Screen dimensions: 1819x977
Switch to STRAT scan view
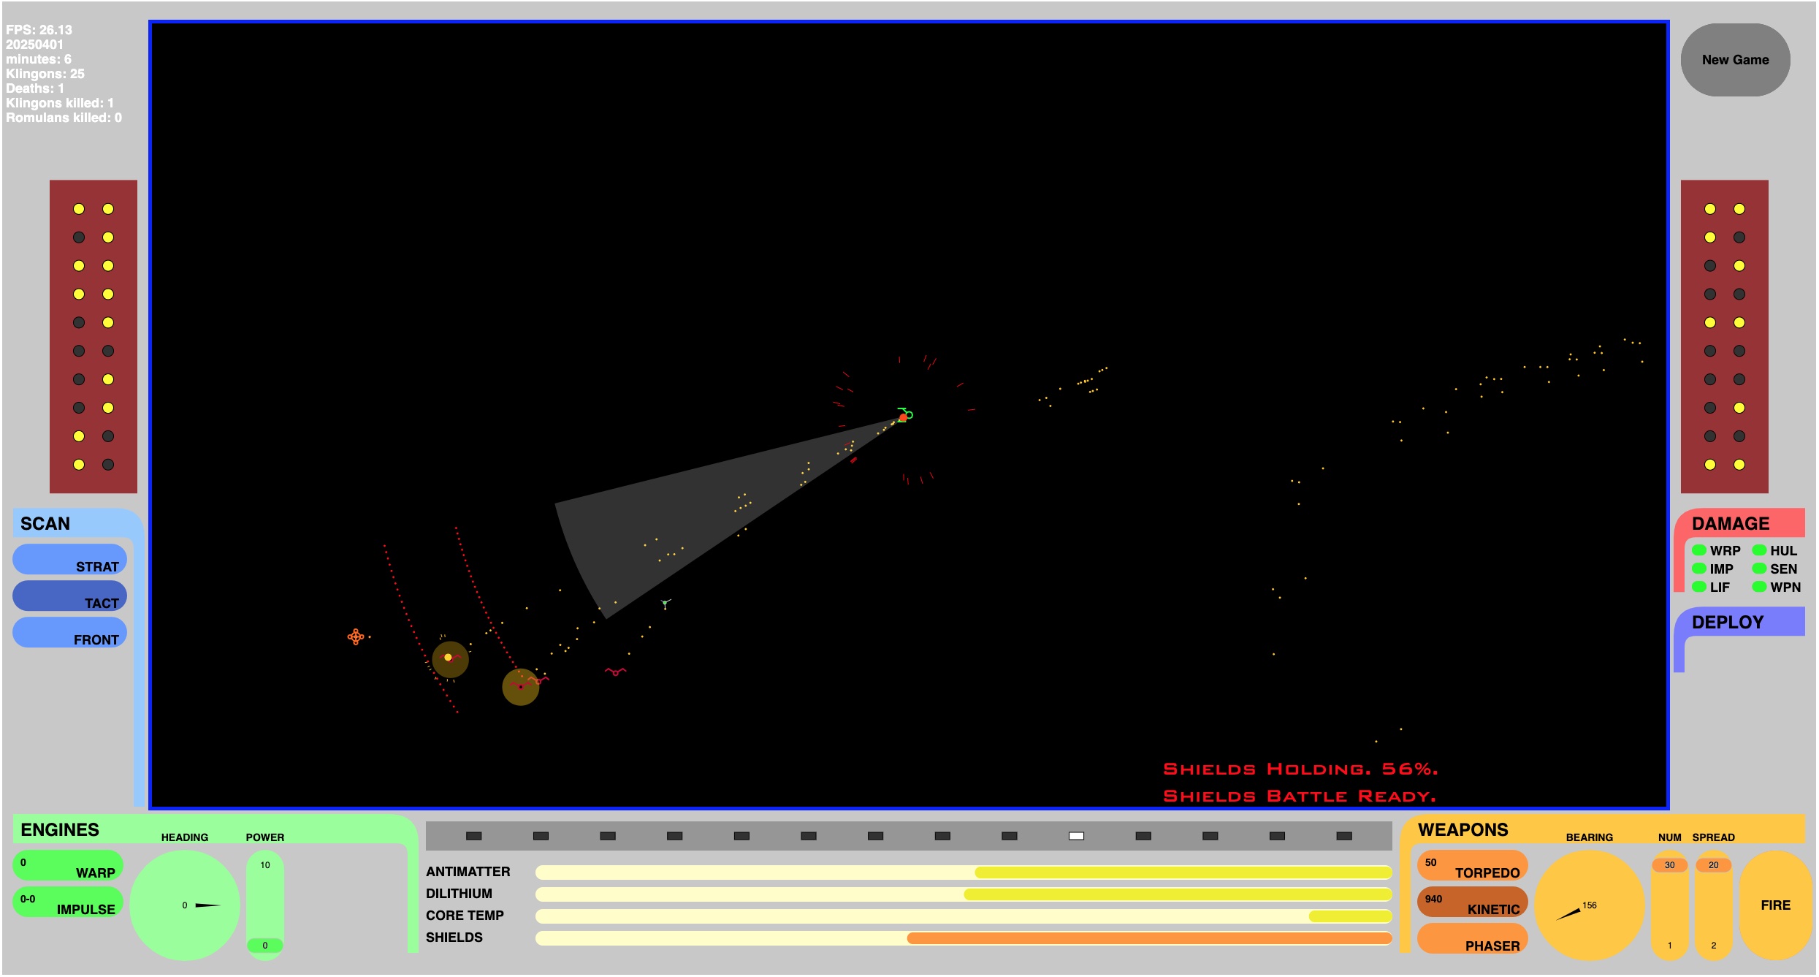click(x=69, y=560)
